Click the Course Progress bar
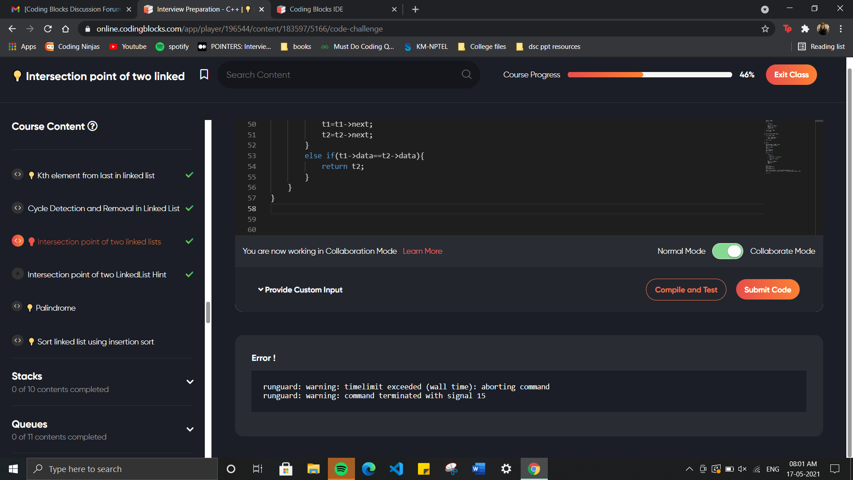 (x=650, y=75)
